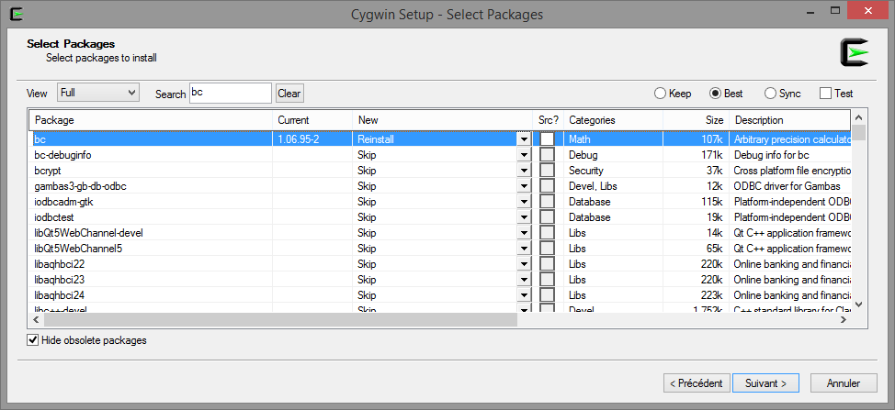Click the Cygwin icon in the title bar
The image size is (895, 410).
tap(17, 14)
